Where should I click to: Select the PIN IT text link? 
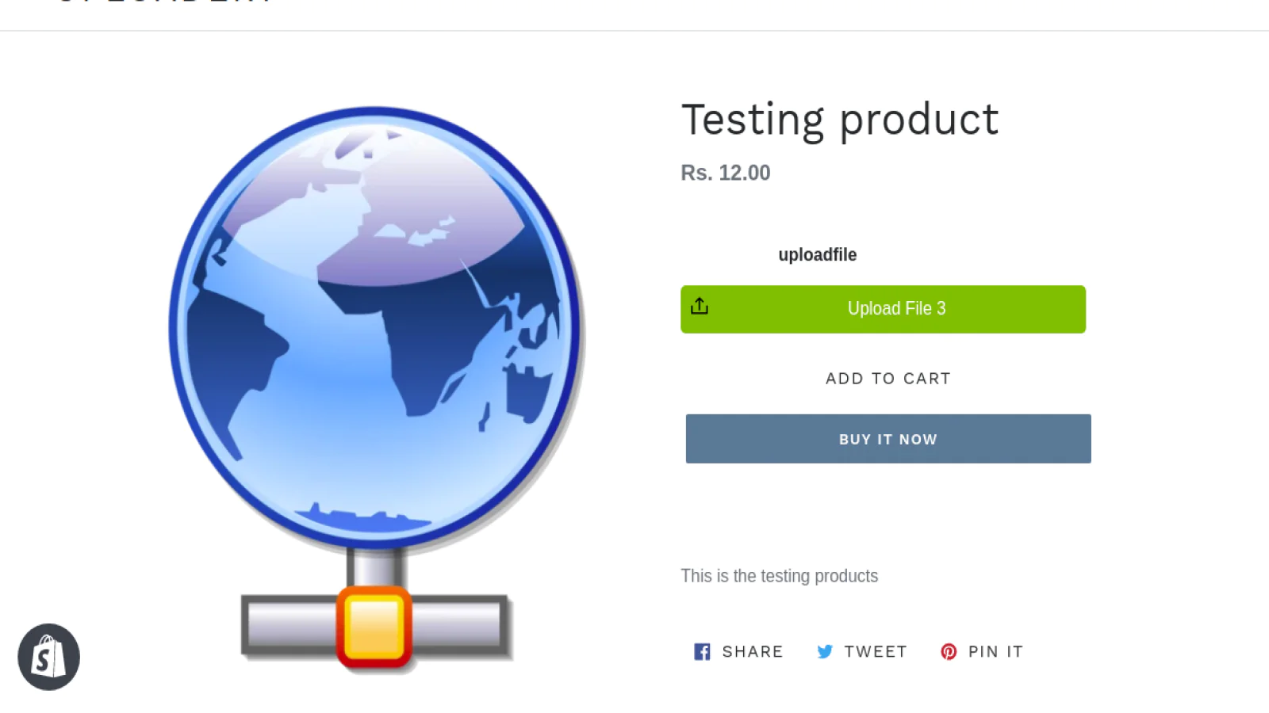[996, 651]
